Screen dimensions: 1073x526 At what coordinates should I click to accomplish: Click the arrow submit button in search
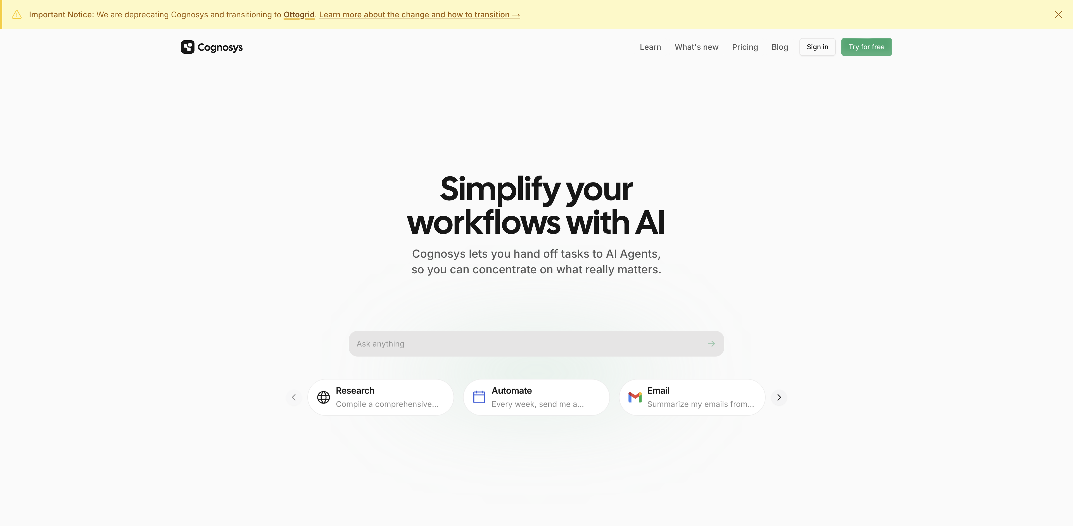pyautogui.click(x=712, y=343)
